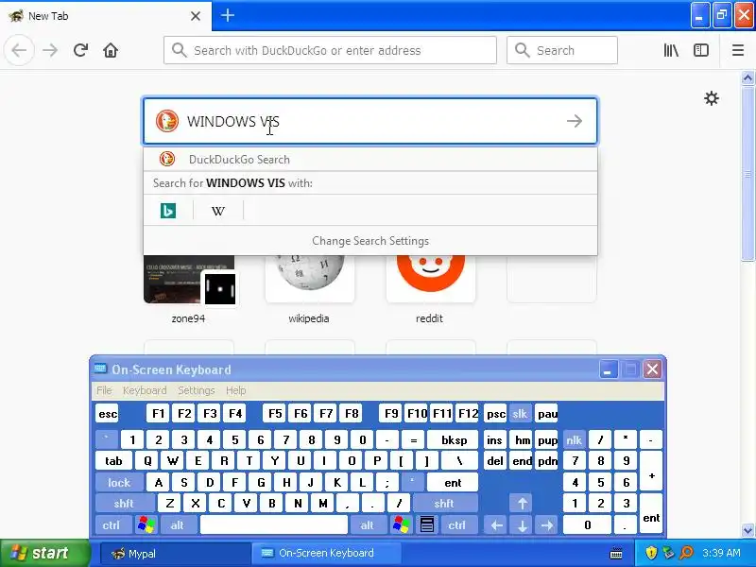Click the esc key
Image resolution: width=756 pixels, height=567 pixels.
coord(107,414)
